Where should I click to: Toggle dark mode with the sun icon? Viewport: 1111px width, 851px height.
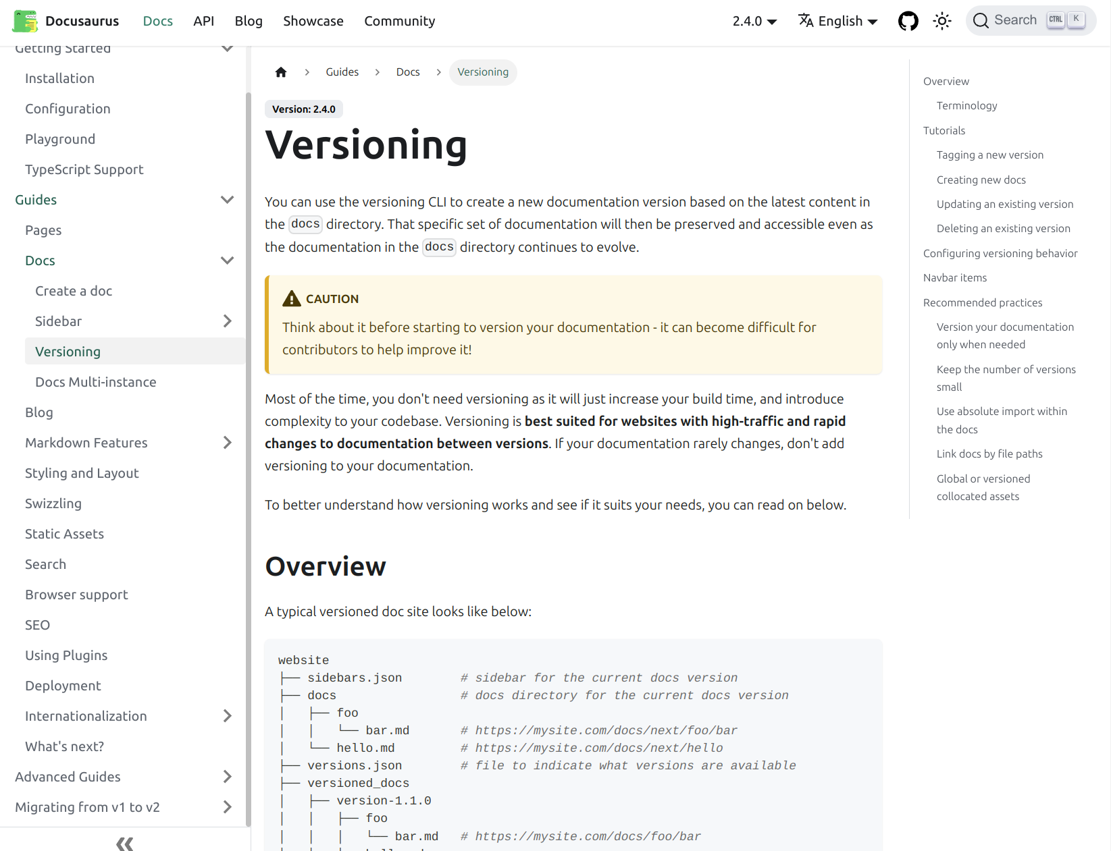(941, 21)
